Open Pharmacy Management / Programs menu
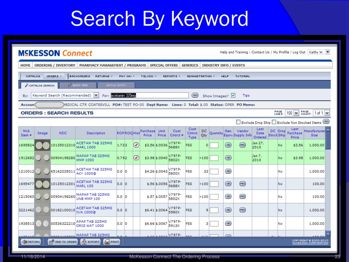Viewport: 349px width, 262px height. (112, 65)
